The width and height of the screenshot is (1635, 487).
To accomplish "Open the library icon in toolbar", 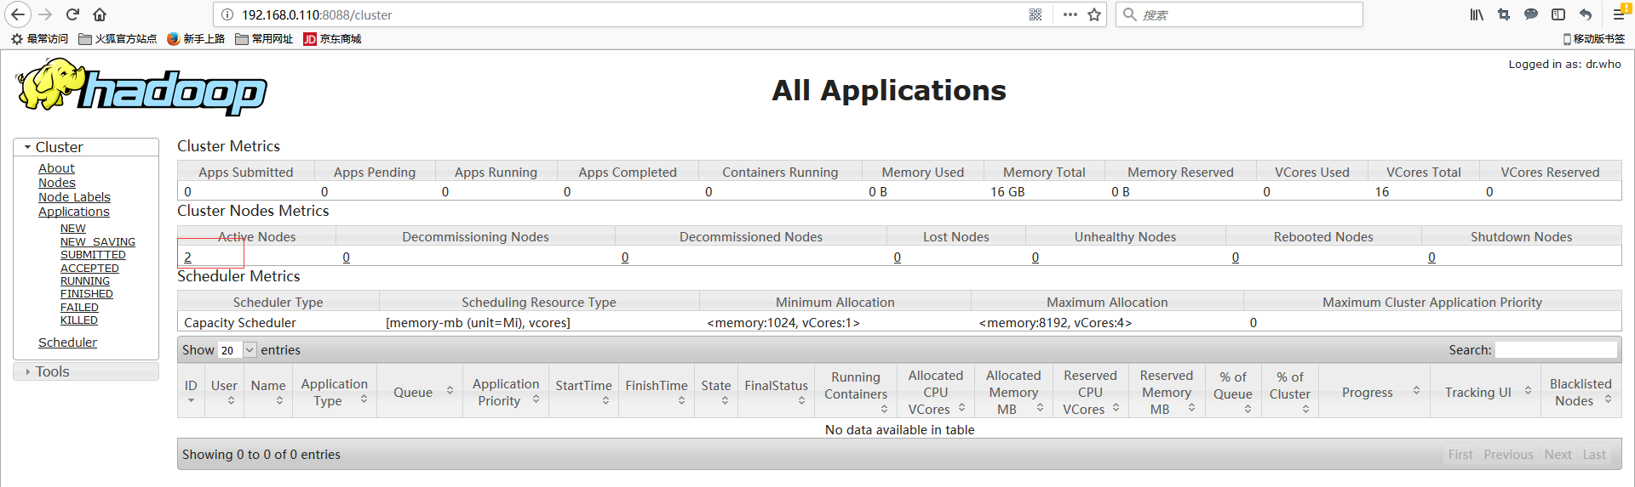I will click(x=1477, y=14).
